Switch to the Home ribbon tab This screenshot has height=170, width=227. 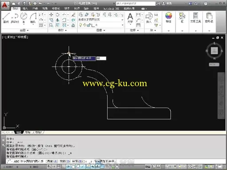tap(16, 8)
